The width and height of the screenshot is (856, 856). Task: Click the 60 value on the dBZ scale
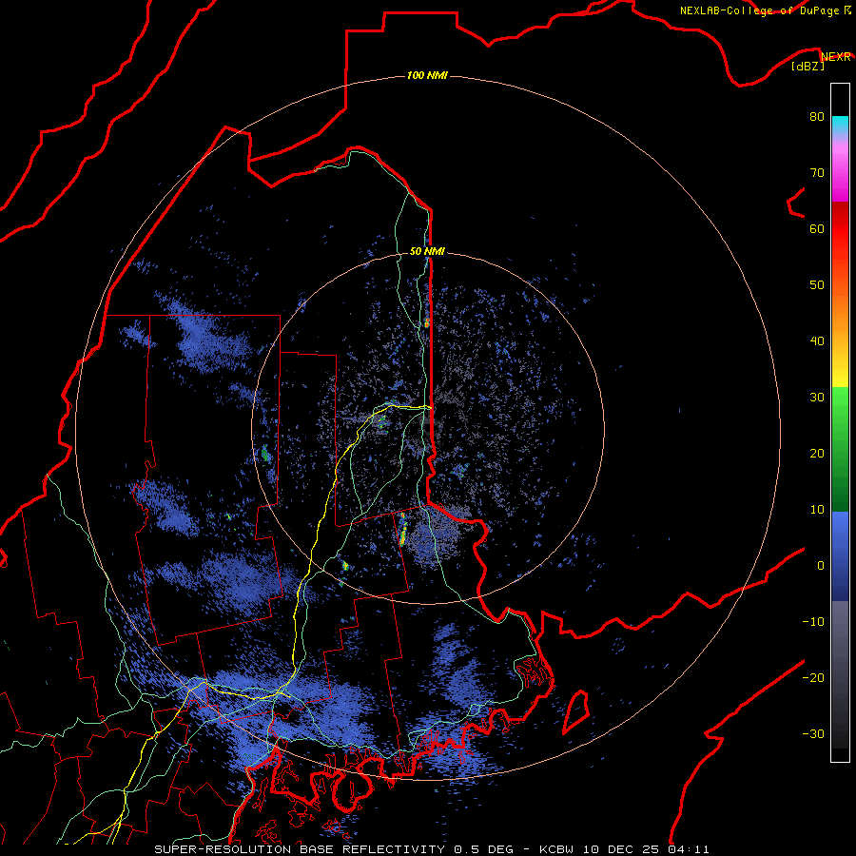pyautogui.click(x=817, y=228)
